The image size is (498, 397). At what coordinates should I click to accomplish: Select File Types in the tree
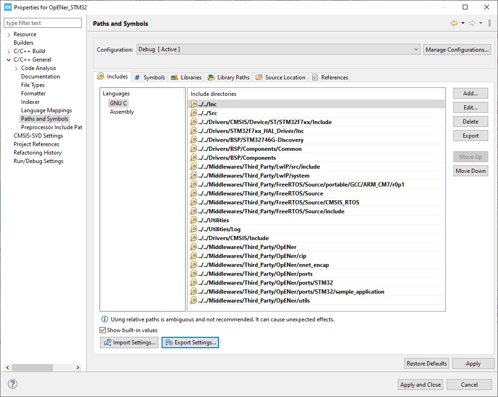coord(33,85)
